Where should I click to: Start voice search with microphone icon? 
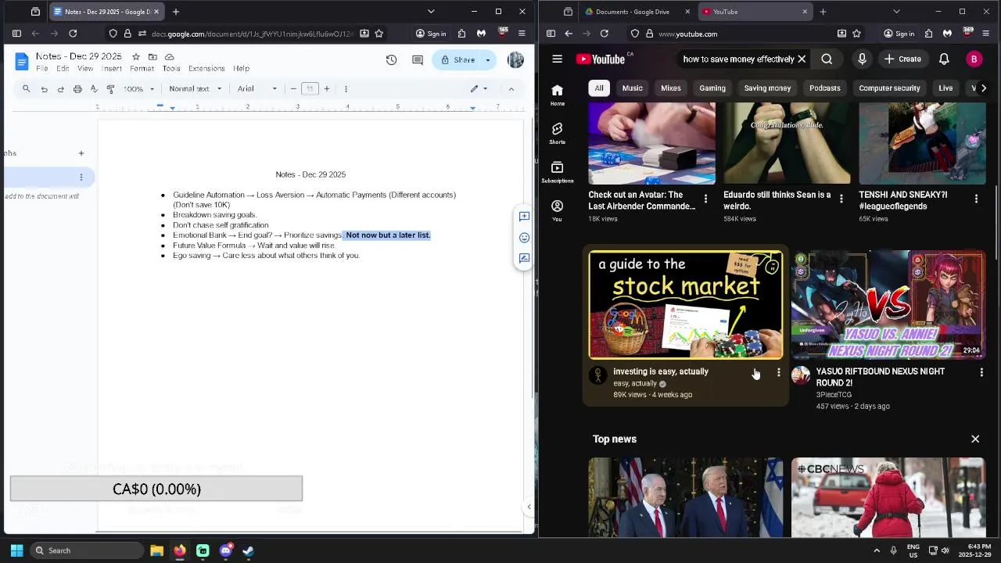pyautogui.click(x=862, y=59)
